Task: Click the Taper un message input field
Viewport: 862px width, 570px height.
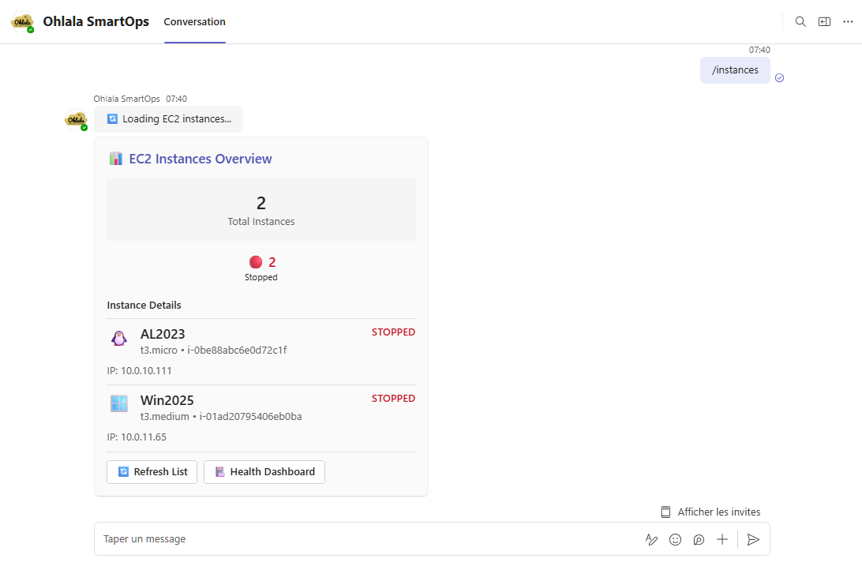Action: (x=316, y=538)
